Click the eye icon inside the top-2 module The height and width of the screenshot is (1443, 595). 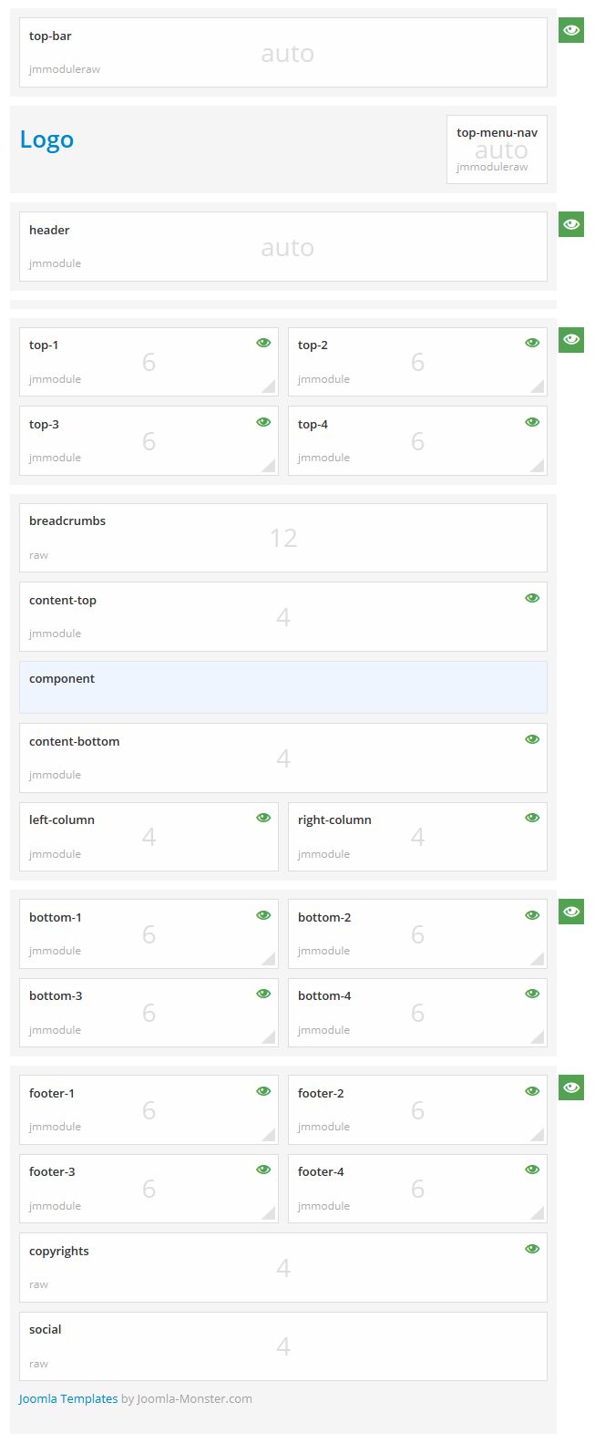(531, 342)
